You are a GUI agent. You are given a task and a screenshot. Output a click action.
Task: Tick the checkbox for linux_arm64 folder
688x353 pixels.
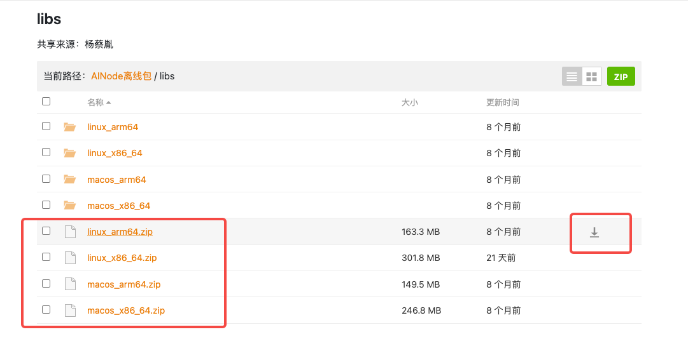[x=46, y=126]
